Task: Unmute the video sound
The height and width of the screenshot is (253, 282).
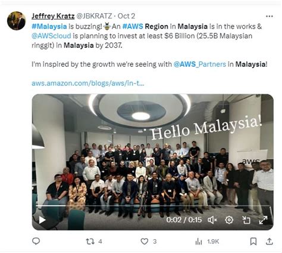Action: pyautogui.click(x=212, y=220)
